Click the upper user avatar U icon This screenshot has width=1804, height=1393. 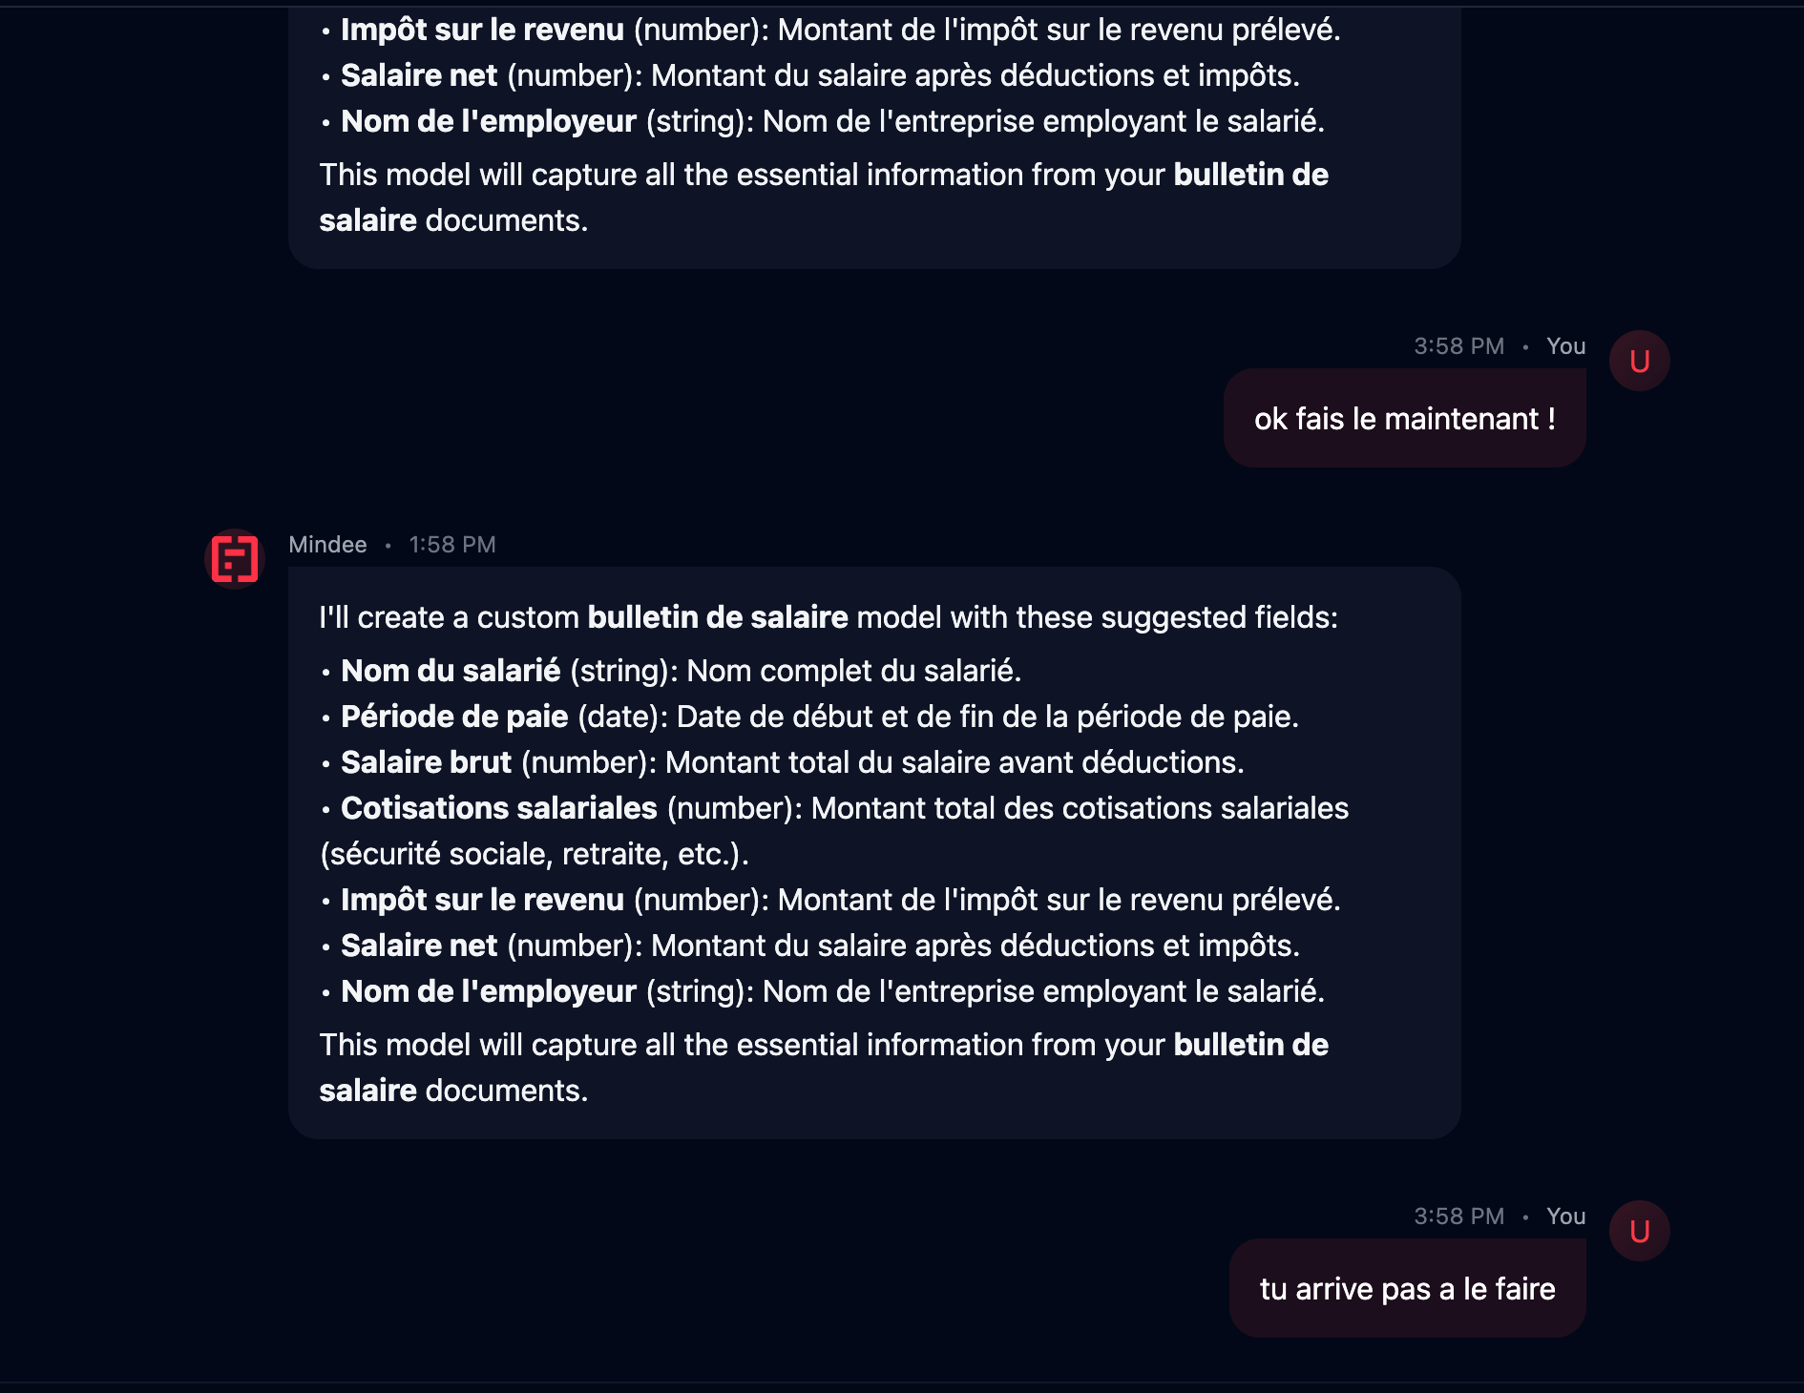pos(1640,361)
